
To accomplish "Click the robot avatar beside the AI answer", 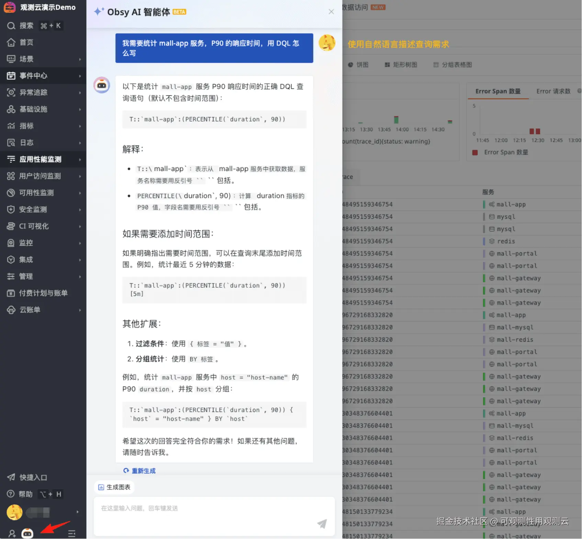I will 102,85.
